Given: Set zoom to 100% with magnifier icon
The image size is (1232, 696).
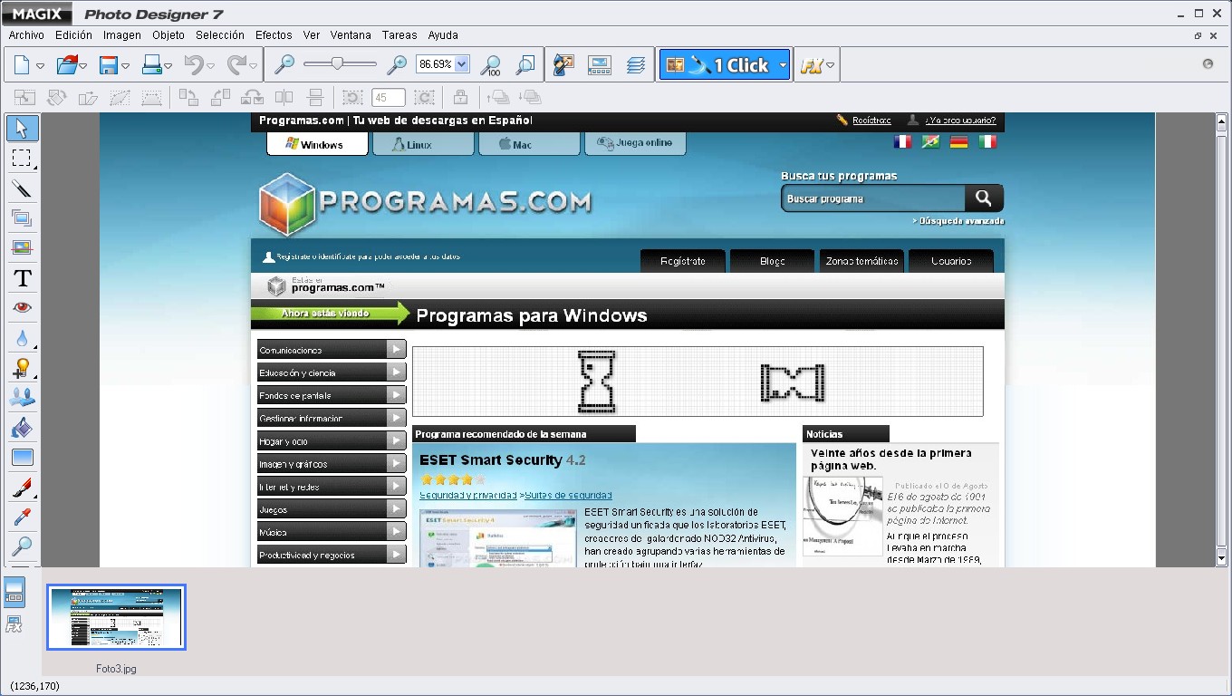Looking at the screenshot, I should click(x=490, y=65).
